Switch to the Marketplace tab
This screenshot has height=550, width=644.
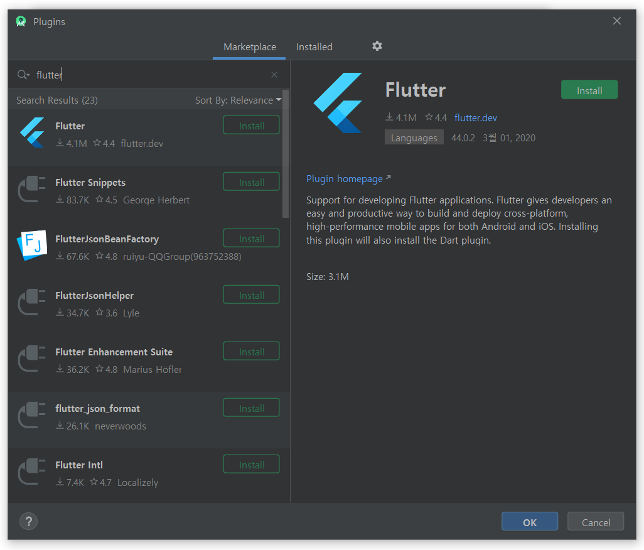[x=249, y=47]
